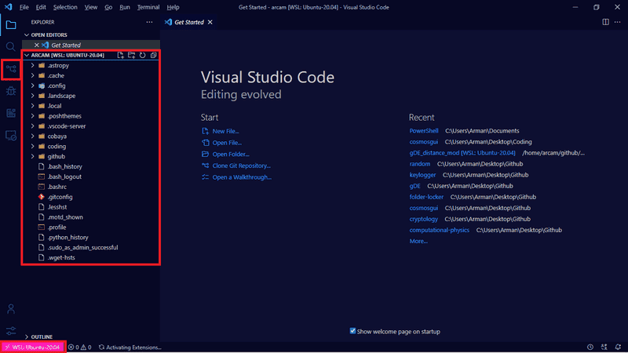Toggle Show welcome page on startup
The height and width of the screenshot is (353, 628).
tap(352, 331)
